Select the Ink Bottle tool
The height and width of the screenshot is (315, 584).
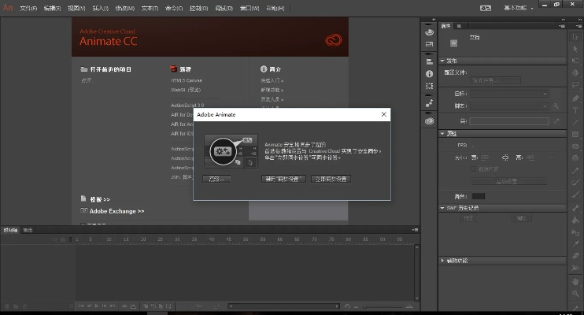[575, 232]
